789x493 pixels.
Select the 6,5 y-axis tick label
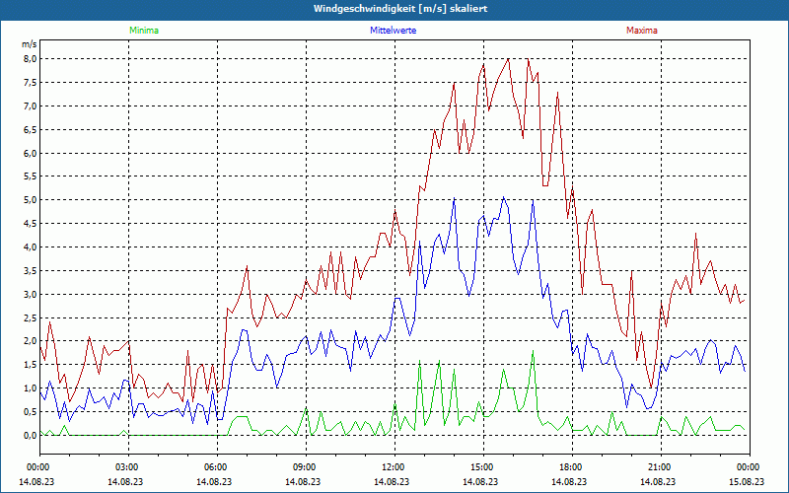[29, 129]
